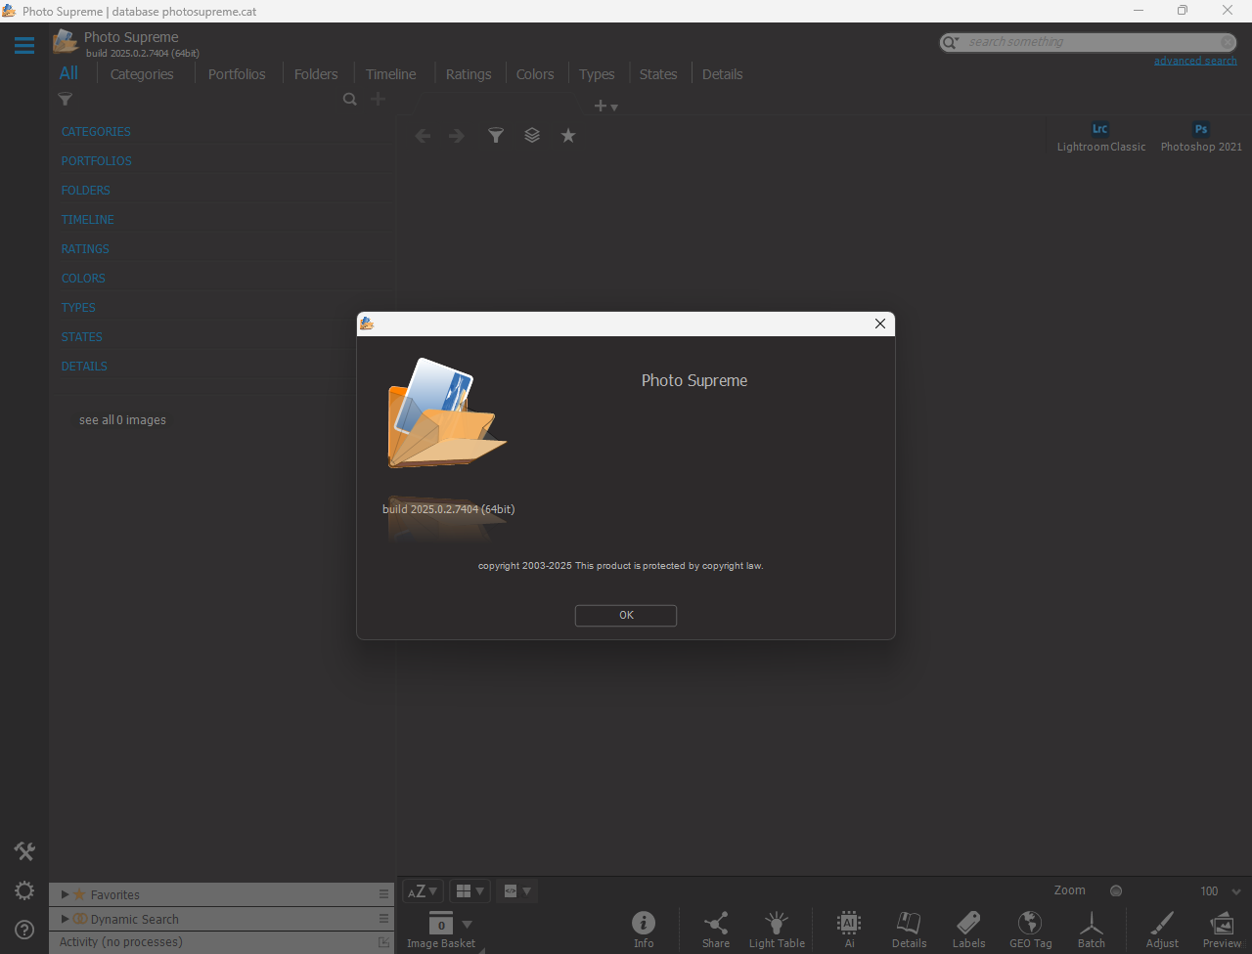Image resolution: width=1252 pixels, height=954 pixels.
Task: Open settings gear in left sidebar
Action: point(24,890)
